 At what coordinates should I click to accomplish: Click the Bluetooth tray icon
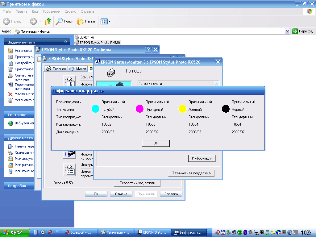coord(245,232)
